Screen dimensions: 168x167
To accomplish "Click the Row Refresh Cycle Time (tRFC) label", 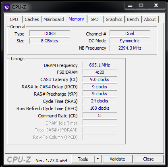I will pyautogui.click(x=47, y=109).
